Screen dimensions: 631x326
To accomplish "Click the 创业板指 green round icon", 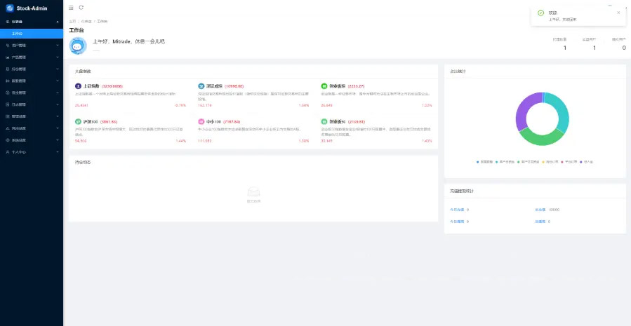I will coord(324,86).
